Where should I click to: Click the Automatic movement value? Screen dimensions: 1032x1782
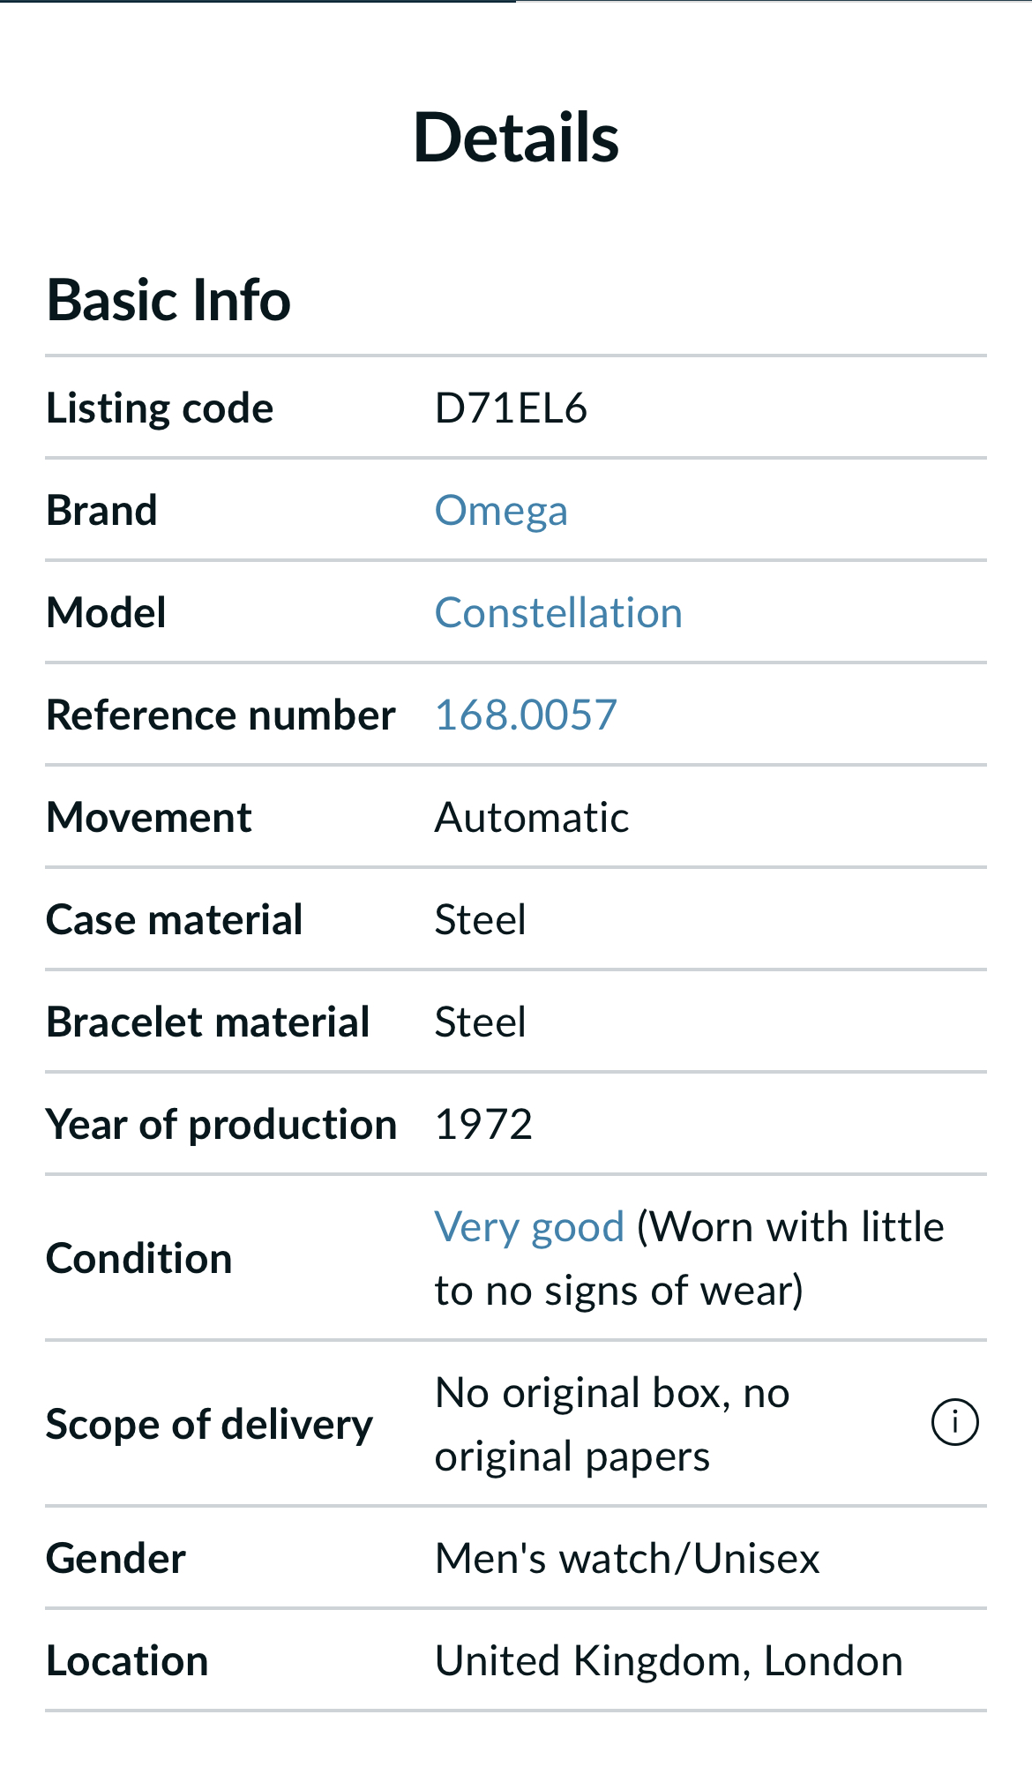[532, 818]
